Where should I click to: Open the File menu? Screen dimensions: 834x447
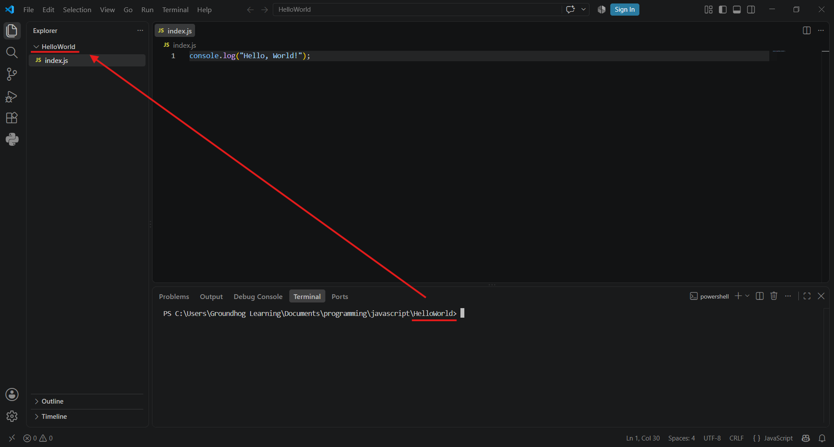pos(29,10)
